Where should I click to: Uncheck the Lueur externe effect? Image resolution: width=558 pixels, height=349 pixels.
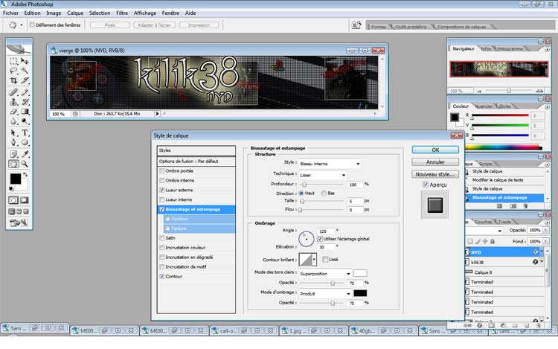[162, 190]
